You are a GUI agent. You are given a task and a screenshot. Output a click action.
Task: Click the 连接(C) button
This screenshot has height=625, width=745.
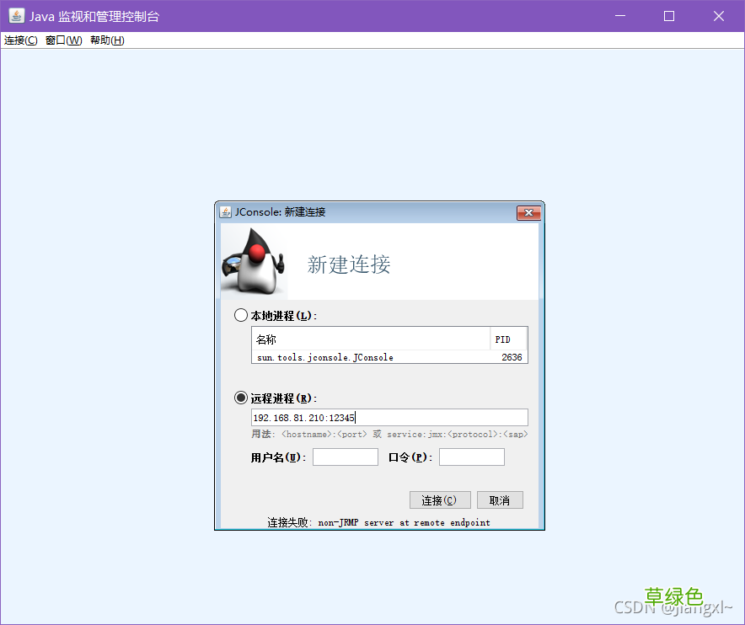(440, 499)
